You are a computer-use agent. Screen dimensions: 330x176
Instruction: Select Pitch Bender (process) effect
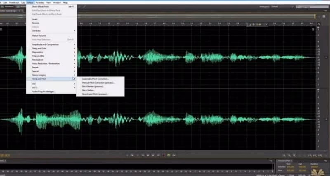coord(93,86)
